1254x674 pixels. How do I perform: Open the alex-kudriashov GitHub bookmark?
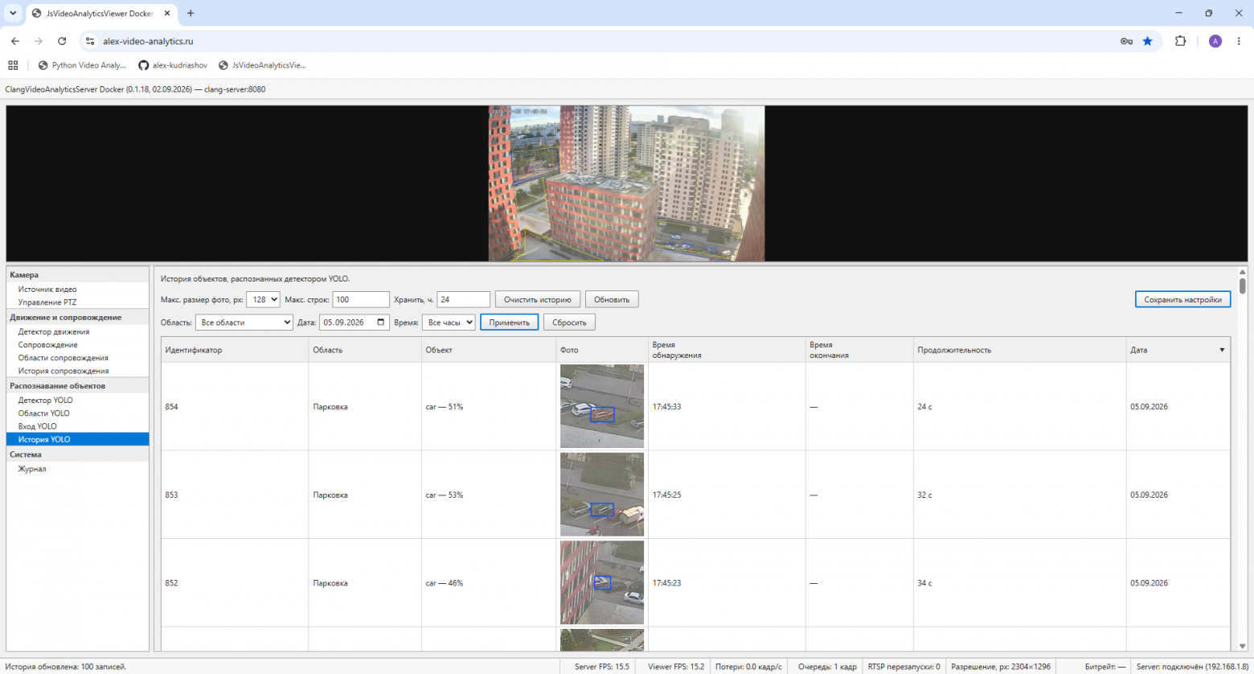(x=173, y=65)
